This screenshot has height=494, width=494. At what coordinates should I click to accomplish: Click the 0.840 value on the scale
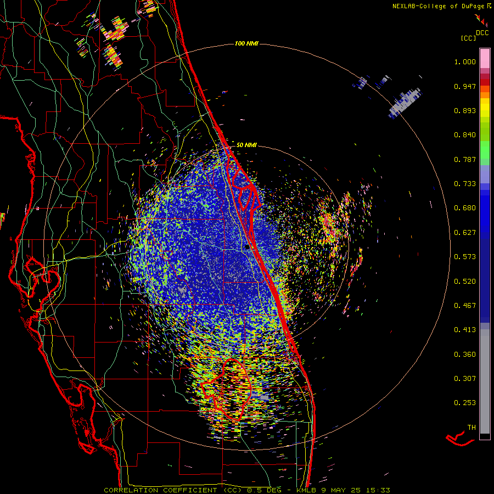pos(465,135)
